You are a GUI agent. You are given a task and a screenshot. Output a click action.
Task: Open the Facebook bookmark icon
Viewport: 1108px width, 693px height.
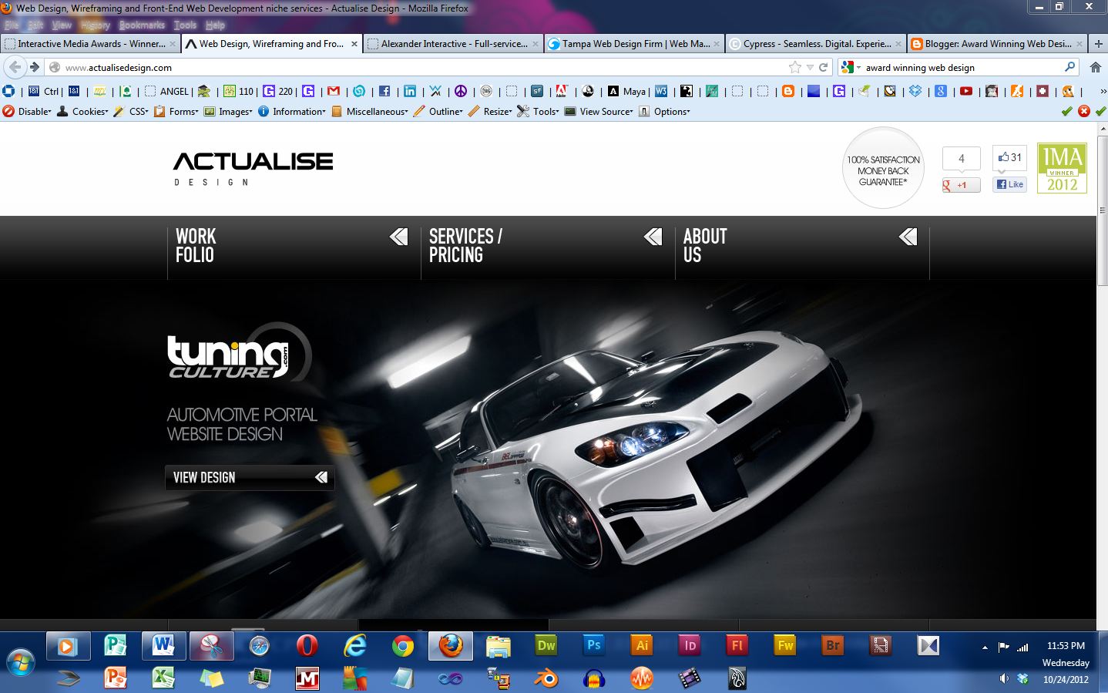[x=384, y=91]
